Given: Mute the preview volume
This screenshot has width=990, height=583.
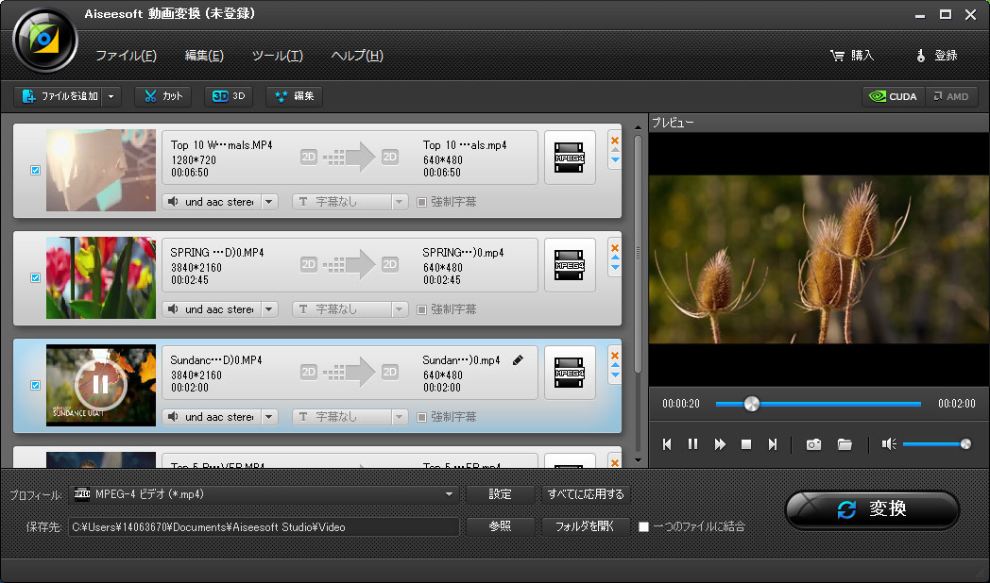Looking at the screenshot, I should 889,444.
